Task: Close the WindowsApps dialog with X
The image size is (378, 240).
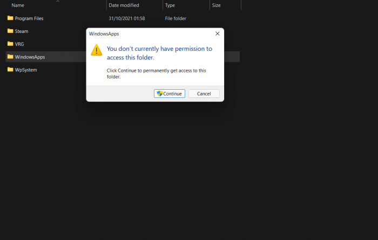Action: 218,34
